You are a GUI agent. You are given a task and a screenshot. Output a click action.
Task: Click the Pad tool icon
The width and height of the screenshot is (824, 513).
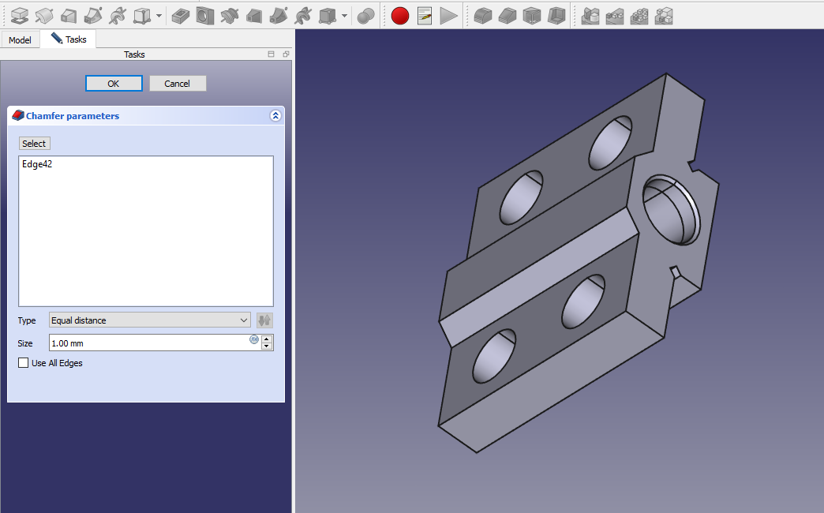tap(20, 15)
